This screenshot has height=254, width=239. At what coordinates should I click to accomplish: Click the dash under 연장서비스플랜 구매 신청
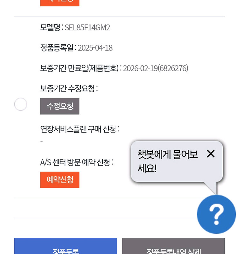(42, 142)
